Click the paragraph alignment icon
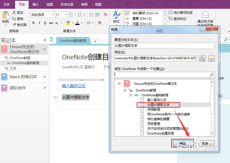 tap(89, 23)
